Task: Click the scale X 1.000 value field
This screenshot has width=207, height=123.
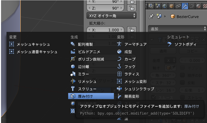Action: pyautogui.click(x=105, y=30)
